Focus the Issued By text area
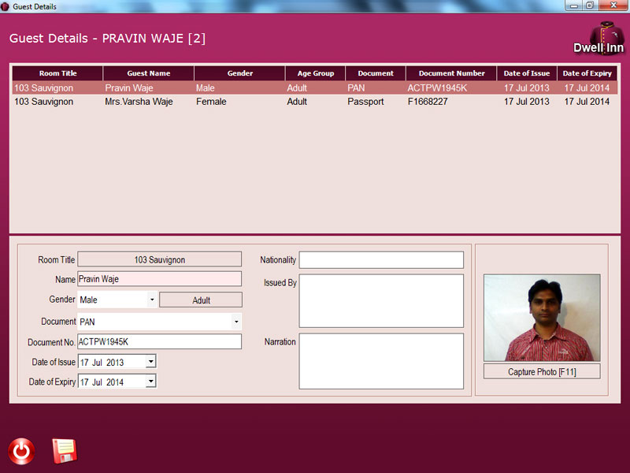Image resolution: width=630 pixels, height=473 pixels. (381, 300)
